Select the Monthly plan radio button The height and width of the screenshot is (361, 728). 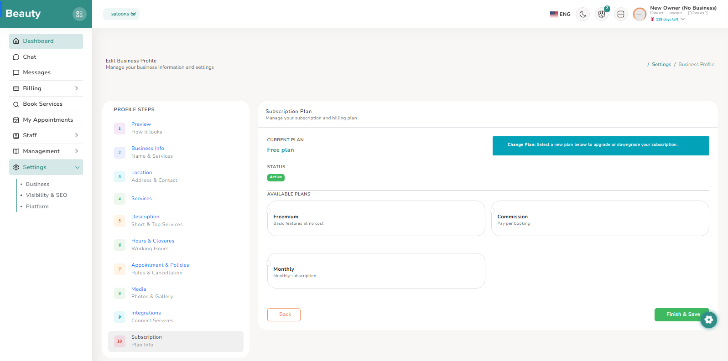click(269, 263)
